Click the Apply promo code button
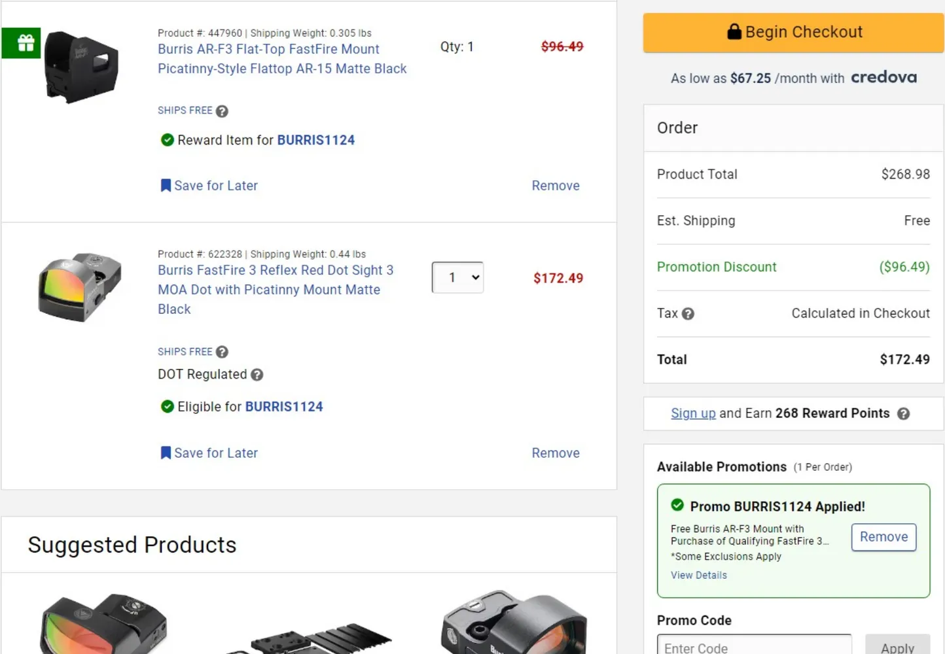This screenshot has height=654, width=945. pyautogui.click(x=897, y=647)
